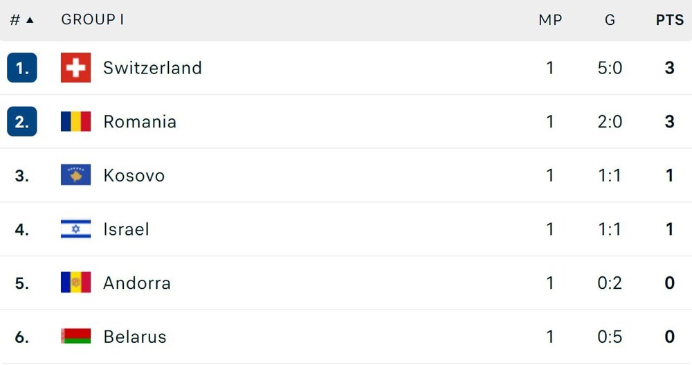The image size is (692, 365).
Task: Click the GROUP I header label
Action: (x=93, y=20)
